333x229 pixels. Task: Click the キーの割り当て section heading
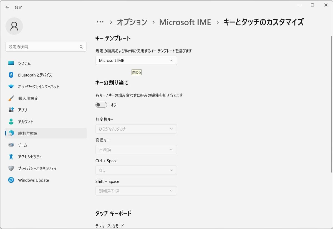click(x=112, y=83)
